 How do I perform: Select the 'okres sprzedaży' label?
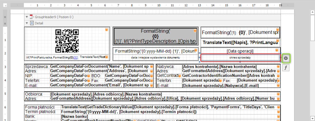(x=240, y=58)
